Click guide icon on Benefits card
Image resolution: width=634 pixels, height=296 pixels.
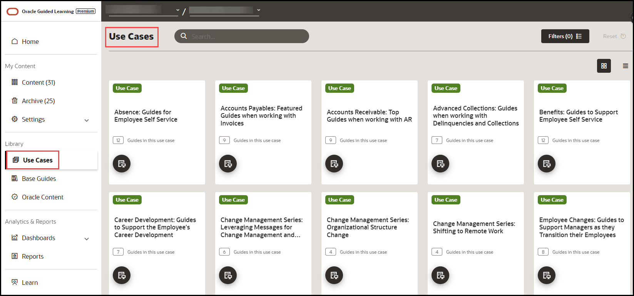click(547, 164)
